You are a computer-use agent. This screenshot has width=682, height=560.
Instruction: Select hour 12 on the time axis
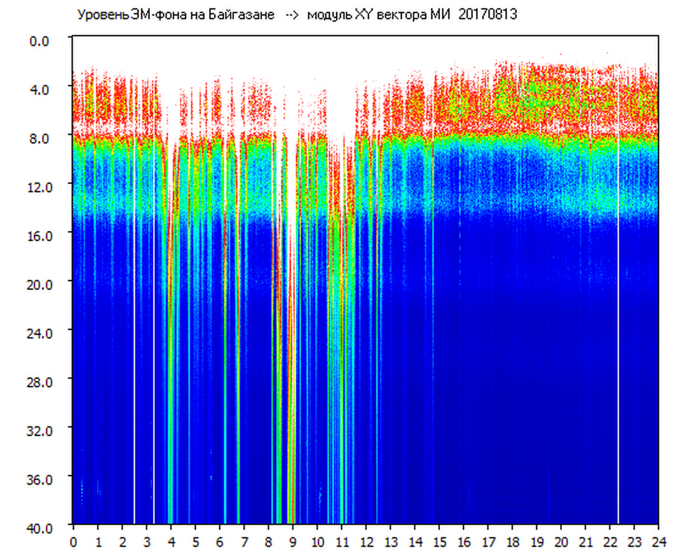coord(366,541)
